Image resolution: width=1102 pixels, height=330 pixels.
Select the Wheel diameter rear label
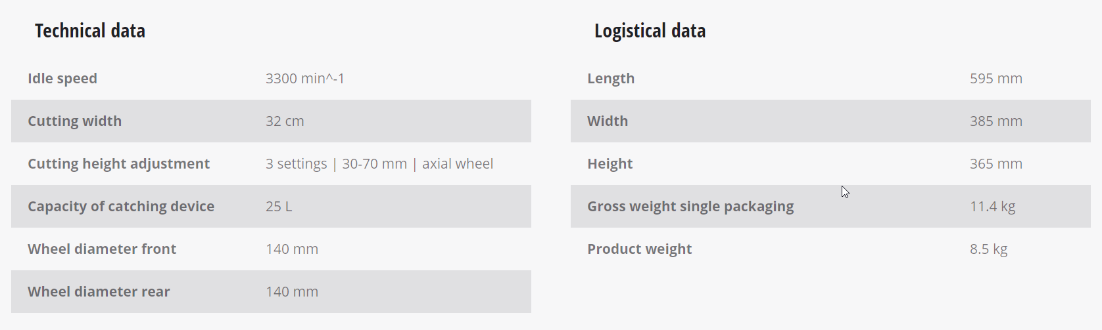coord(99,292)
